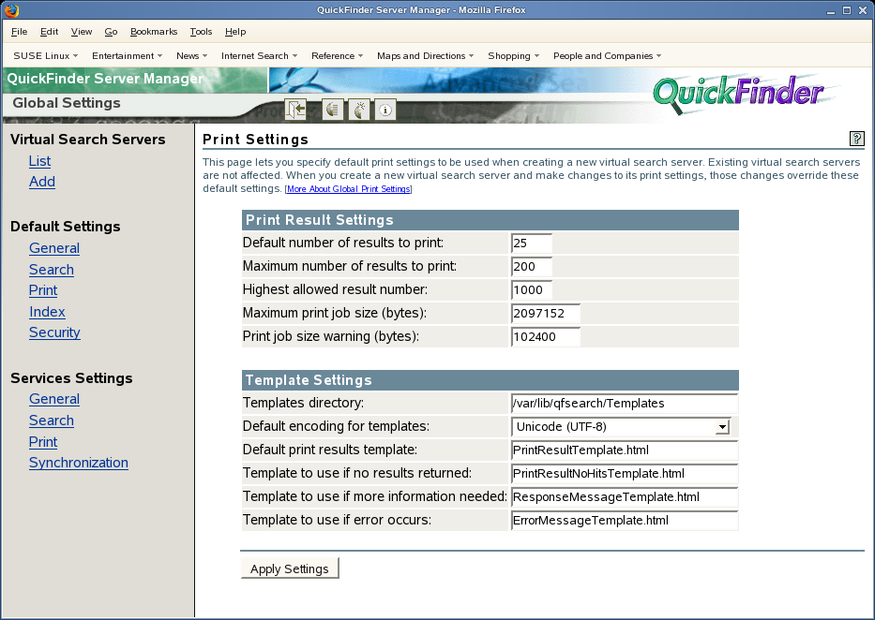
Task: Click the Firefox logo in title bar
Action: [11, 9]
